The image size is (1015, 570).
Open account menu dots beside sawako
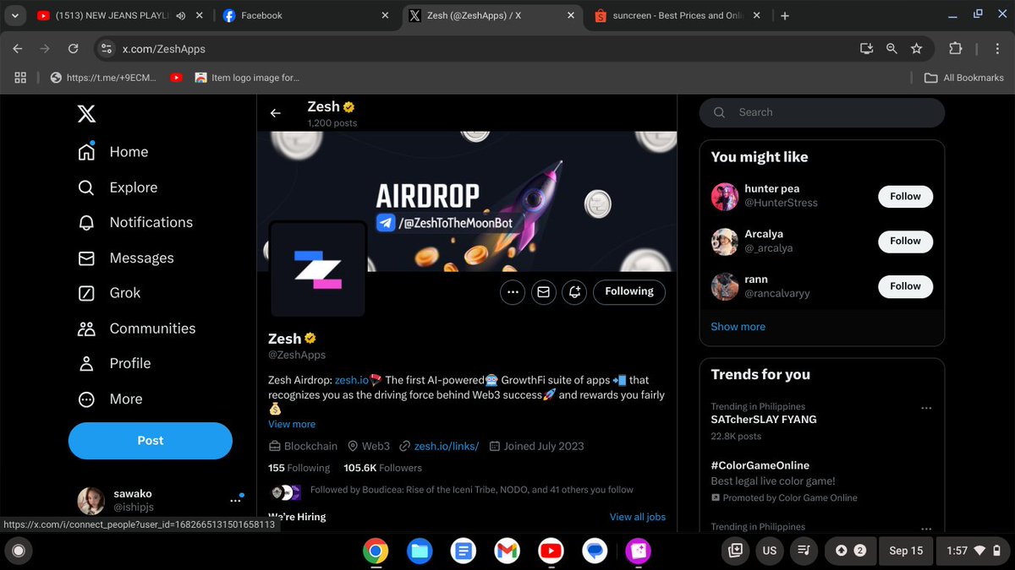[x=235, y=499]
